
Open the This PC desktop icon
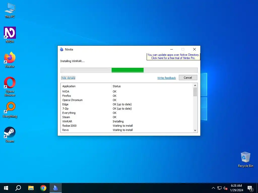pos(10,10)
